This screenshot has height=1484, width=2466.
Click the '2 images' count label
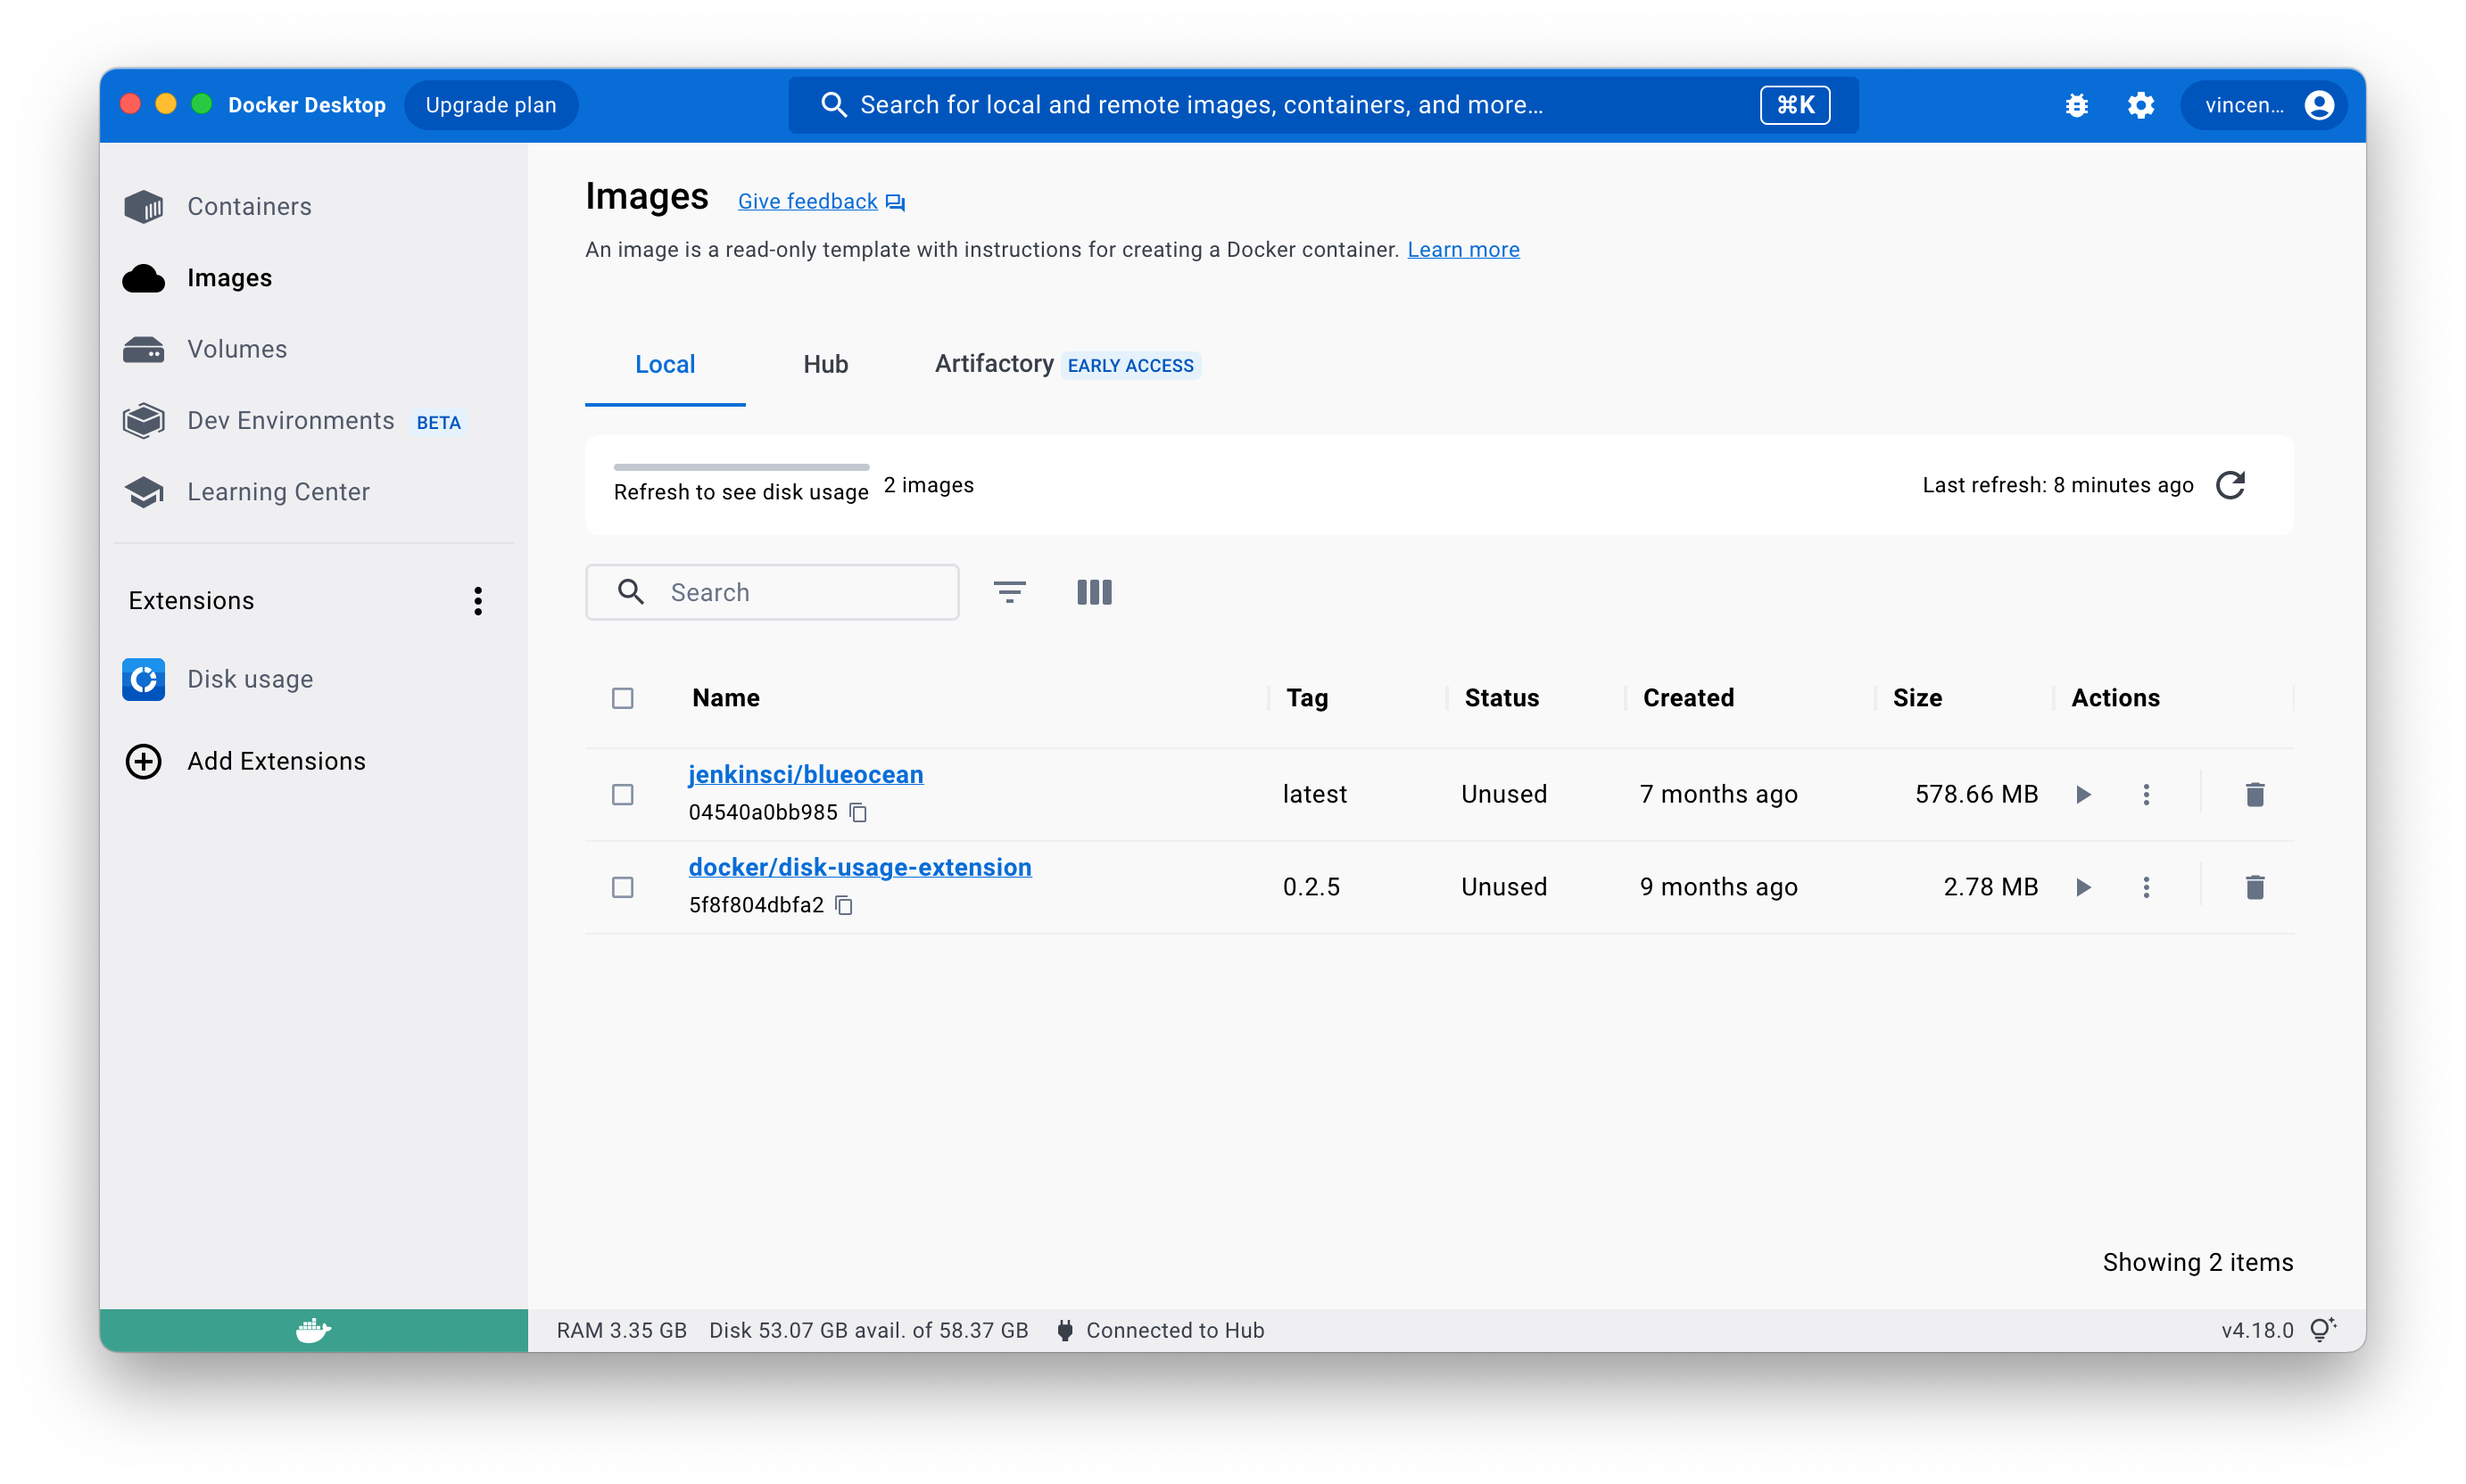(x=929, y=485)
